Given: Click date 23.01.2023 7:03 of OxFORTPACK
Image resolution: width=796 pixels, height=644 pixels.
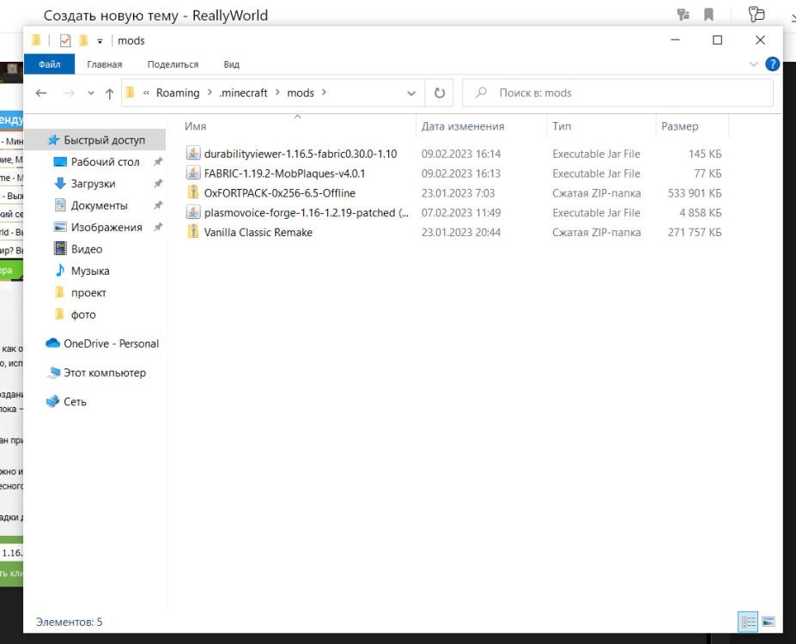Looking at the screenshot, I should [x=458, y=193].
